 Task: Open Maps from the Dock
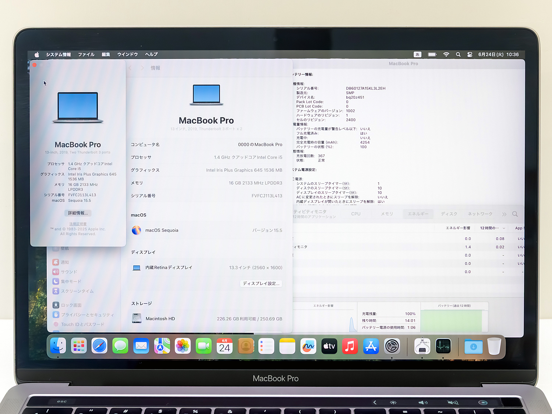(162, 346)
